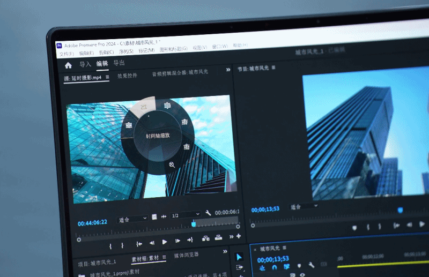Viewport: 429px width, 277px height.
Task: Toggle Snap magnet in the timeline
Action: pyautogui.click(x=274, y=267)
